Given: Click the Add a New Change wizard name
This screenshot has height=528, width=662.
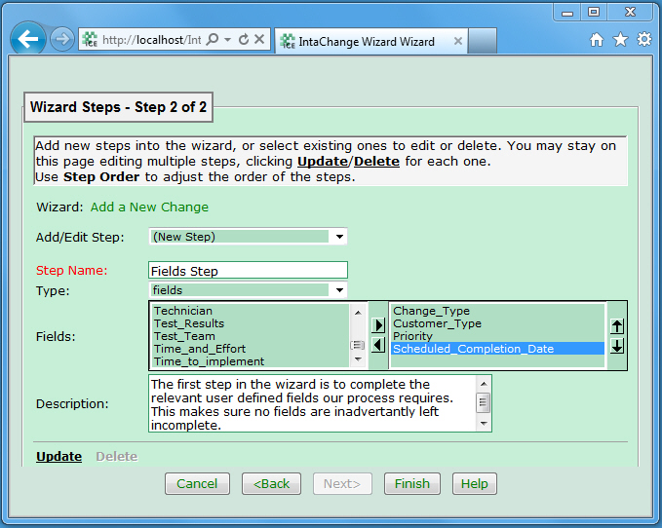Looking at the screenshot, I should 149,207.
